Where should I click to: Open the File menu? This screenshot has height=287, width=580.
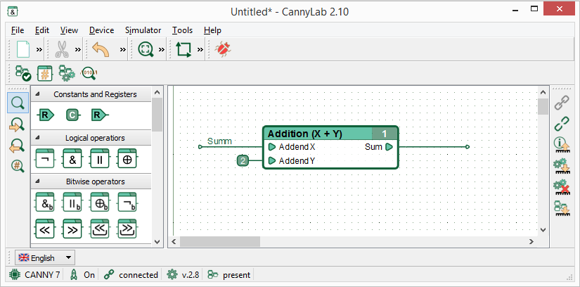tap(18, 30)
